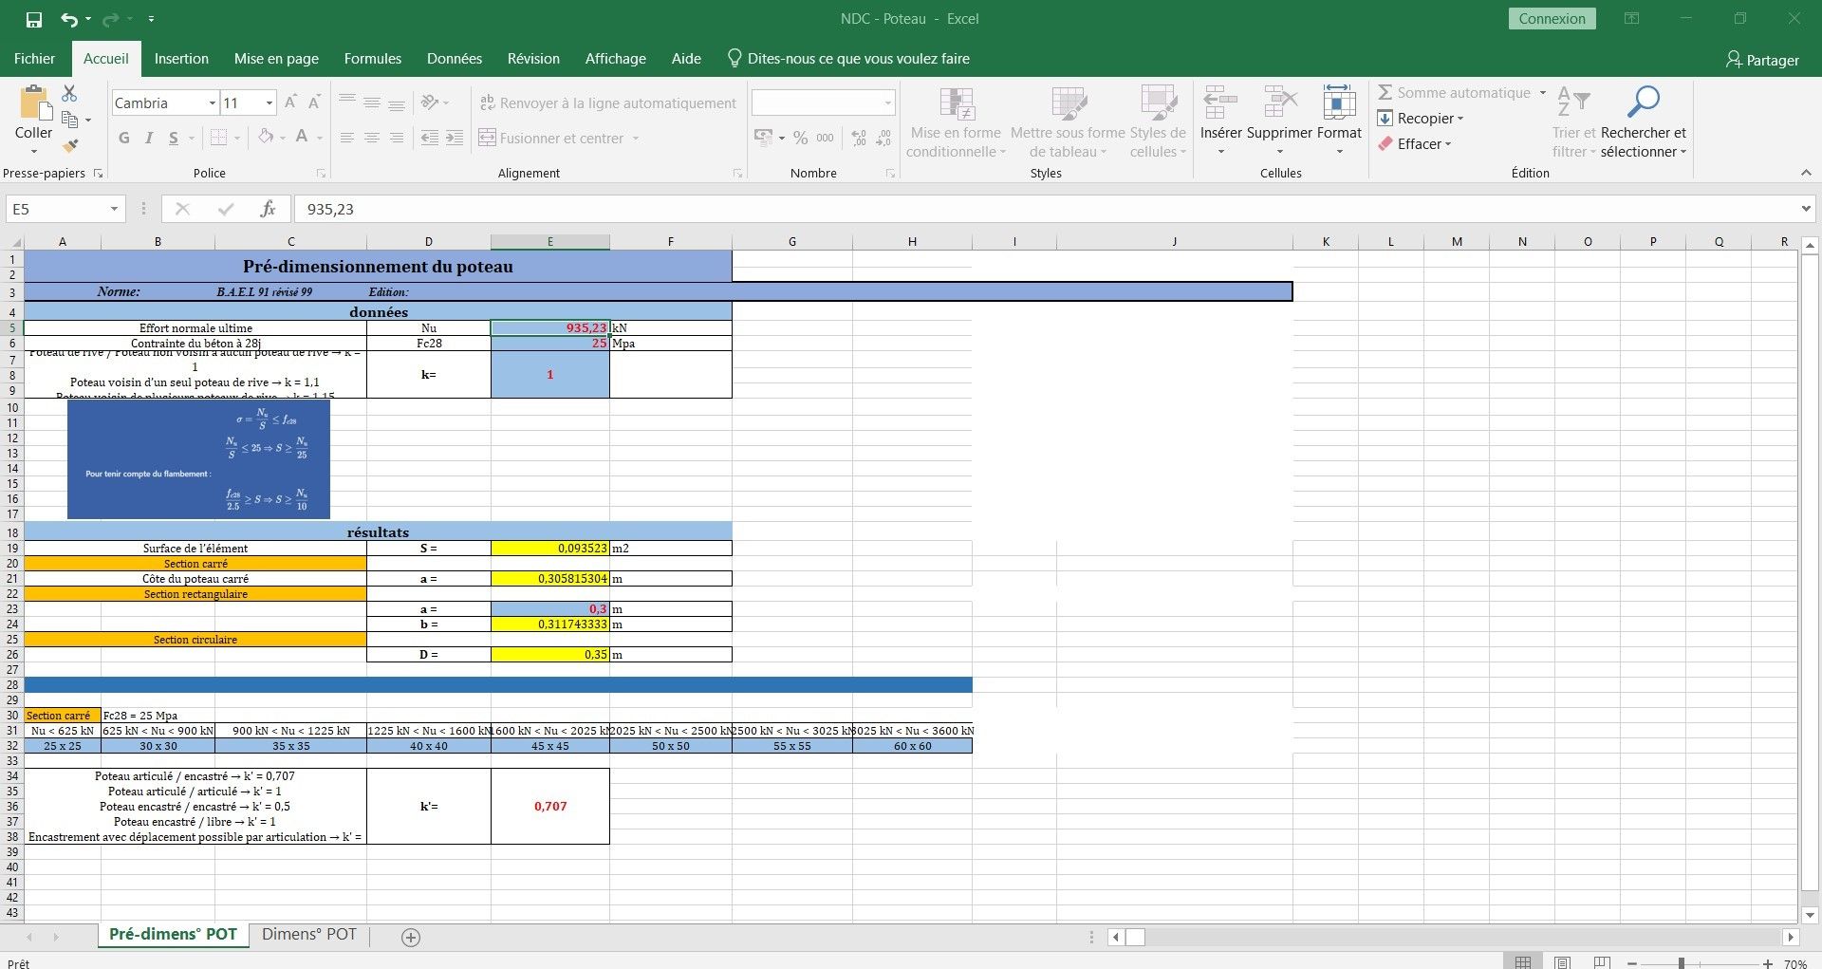
Task: Click the Format Painter brush icon
Action: coord(69,145)
